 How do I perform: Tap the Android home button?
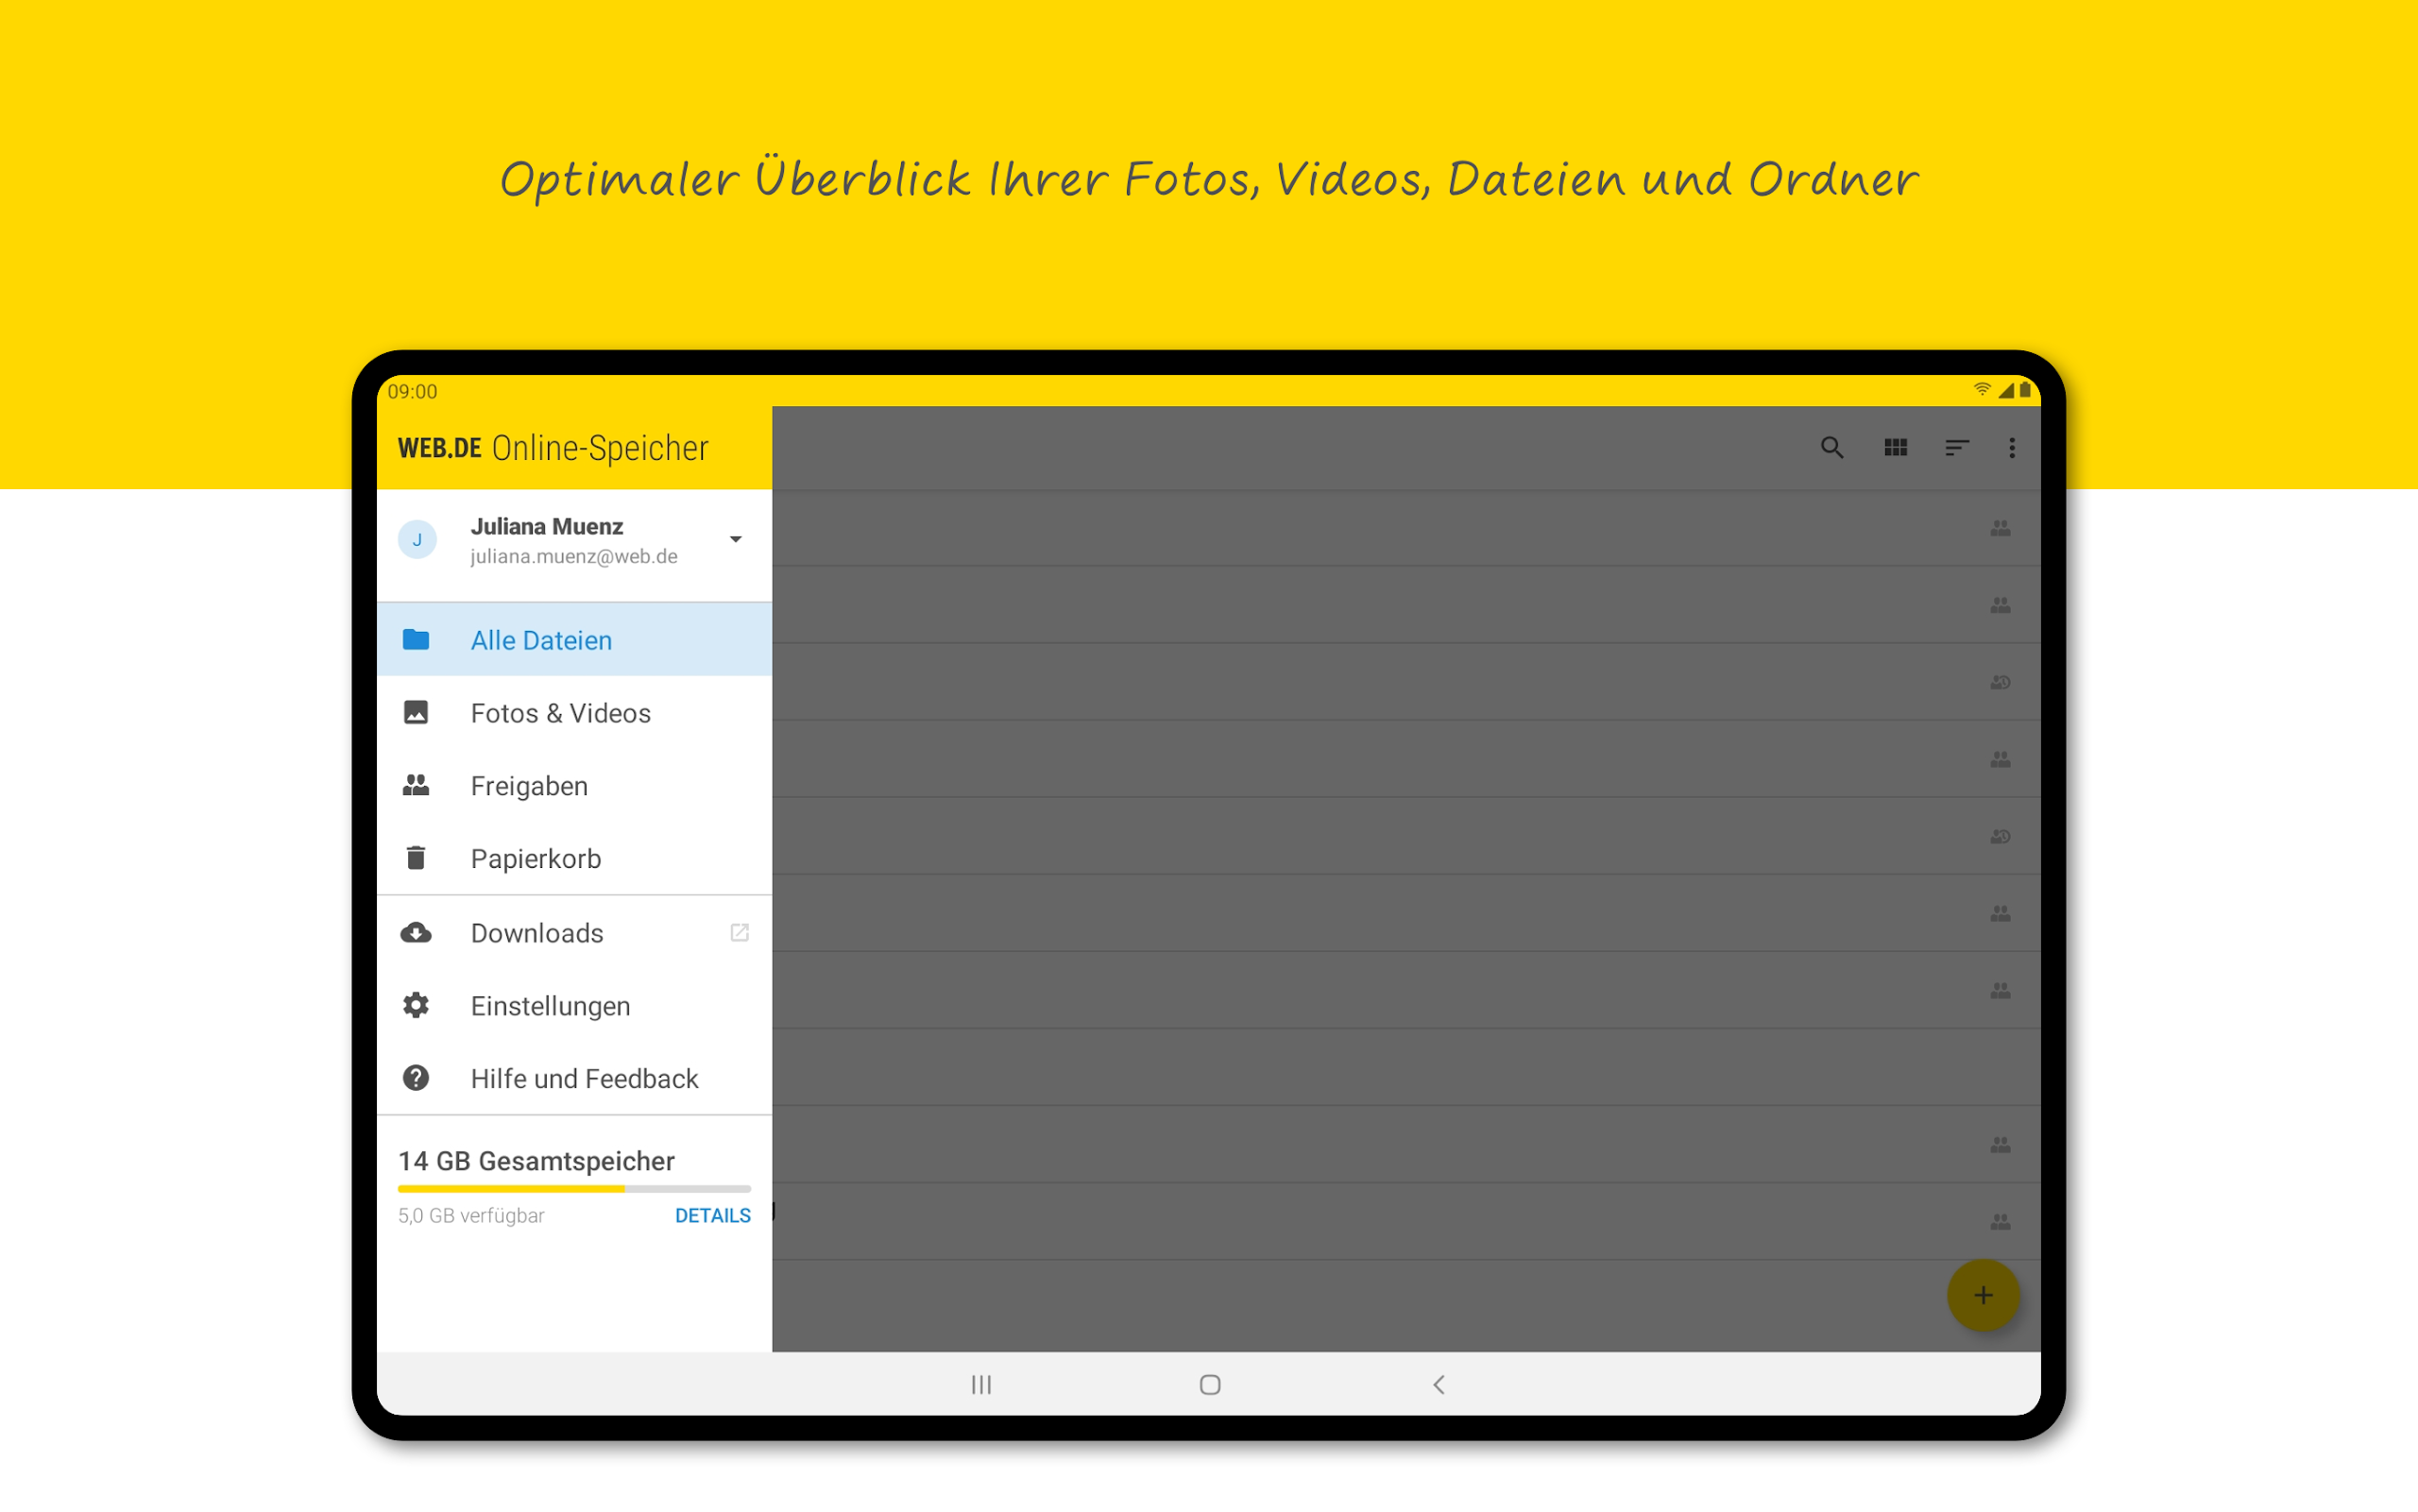tap(1210, 1384)
